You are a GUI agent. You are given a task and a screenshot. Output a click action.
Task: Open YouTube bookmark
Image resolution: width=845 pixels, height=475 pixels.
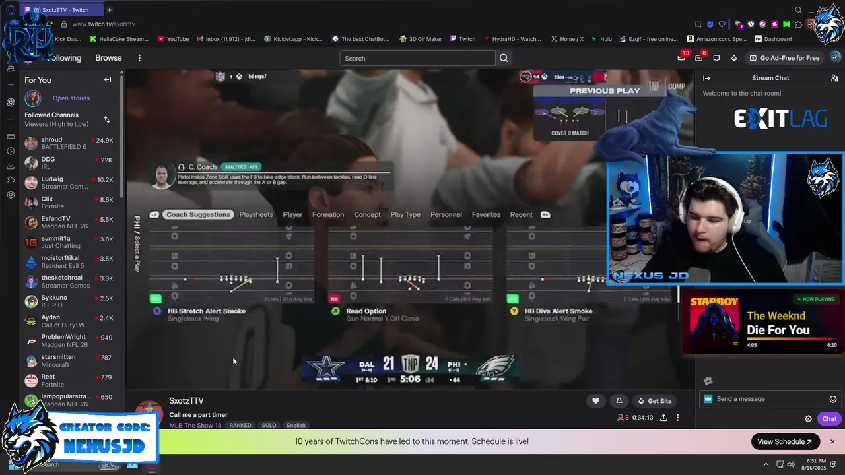pos(172,39)
